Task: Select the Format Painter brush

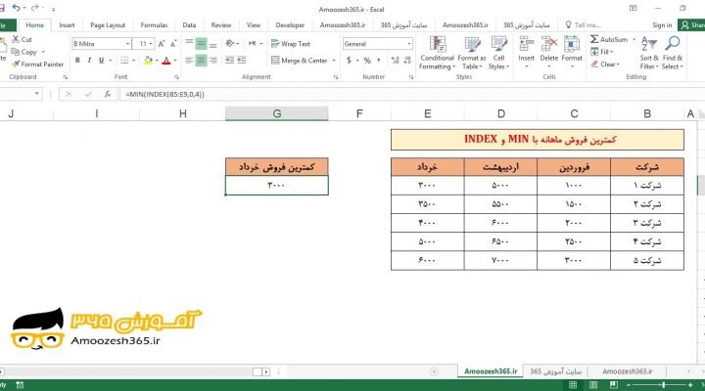Action: [x=16, y=65]
